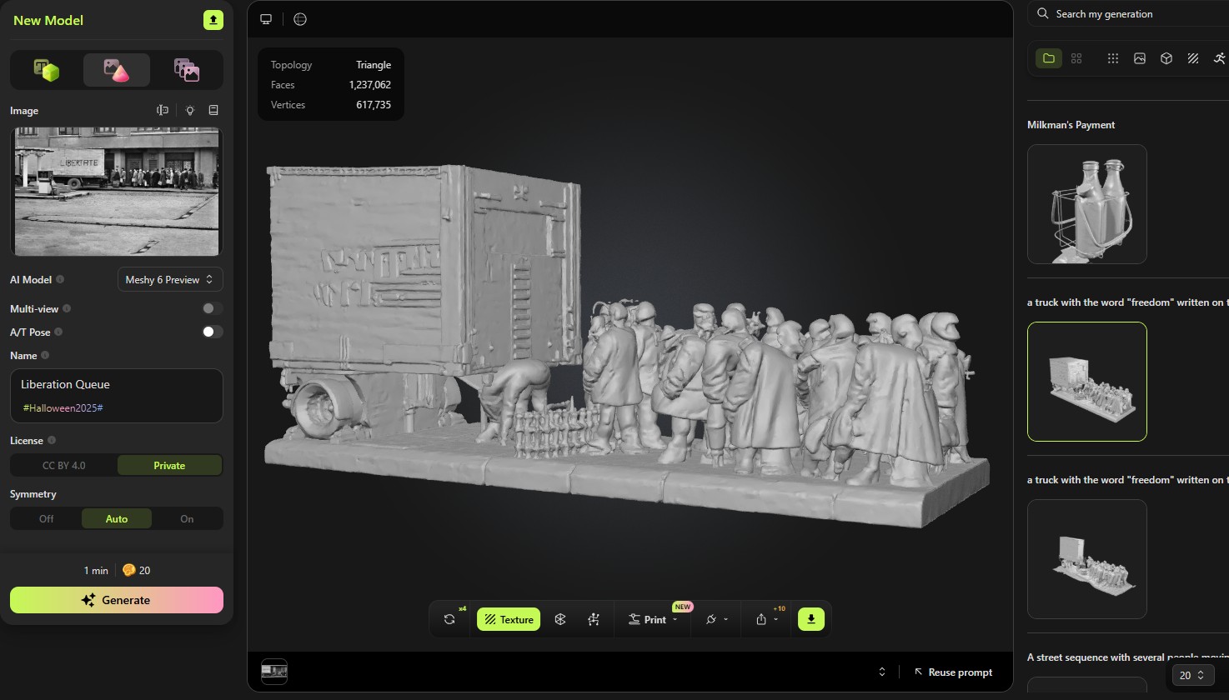
Task: Click the globe icon above the viewport
Action: coord(300,19)
